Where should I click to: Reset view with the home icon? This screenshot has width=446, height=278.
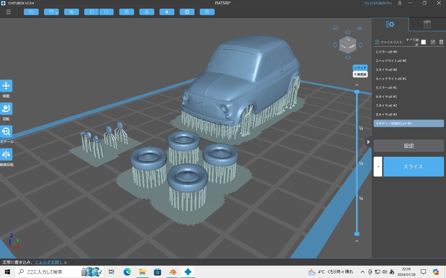click(x=335, y=27)
